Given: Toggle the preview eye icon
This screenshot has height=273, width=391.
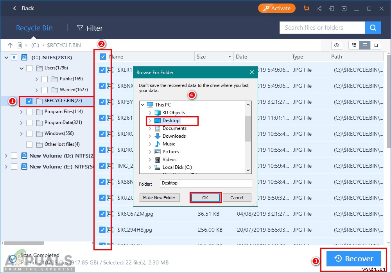Looking at the screenshot, I should click(x=336, y=45).
